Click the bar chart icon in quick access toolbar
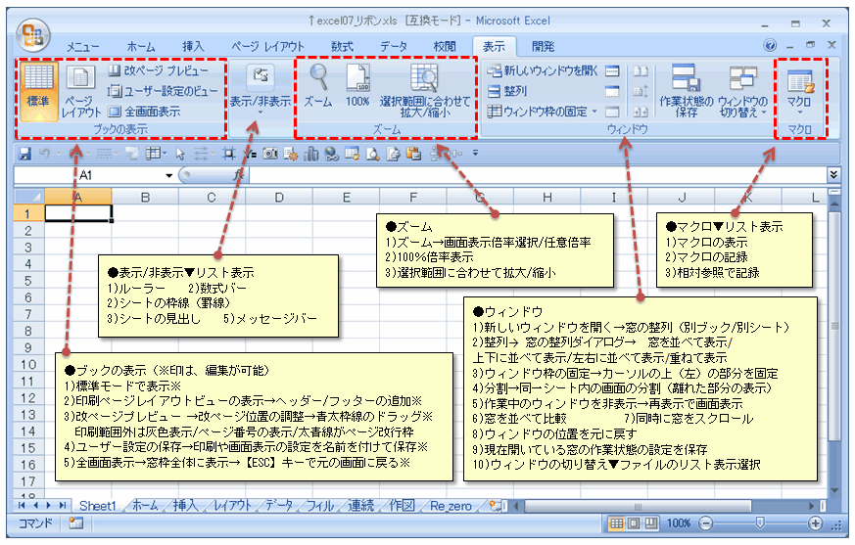The height and width of the screenshot is (545, 855). click(x=310, y=155)
